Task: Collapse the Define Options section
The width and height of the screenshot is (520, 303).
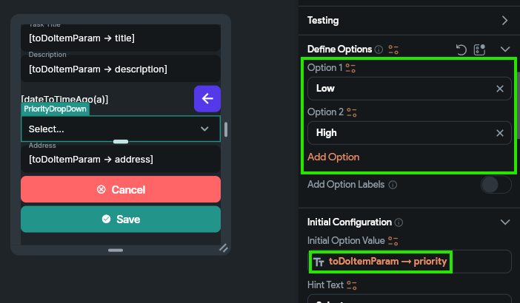Action: point(505,50)
